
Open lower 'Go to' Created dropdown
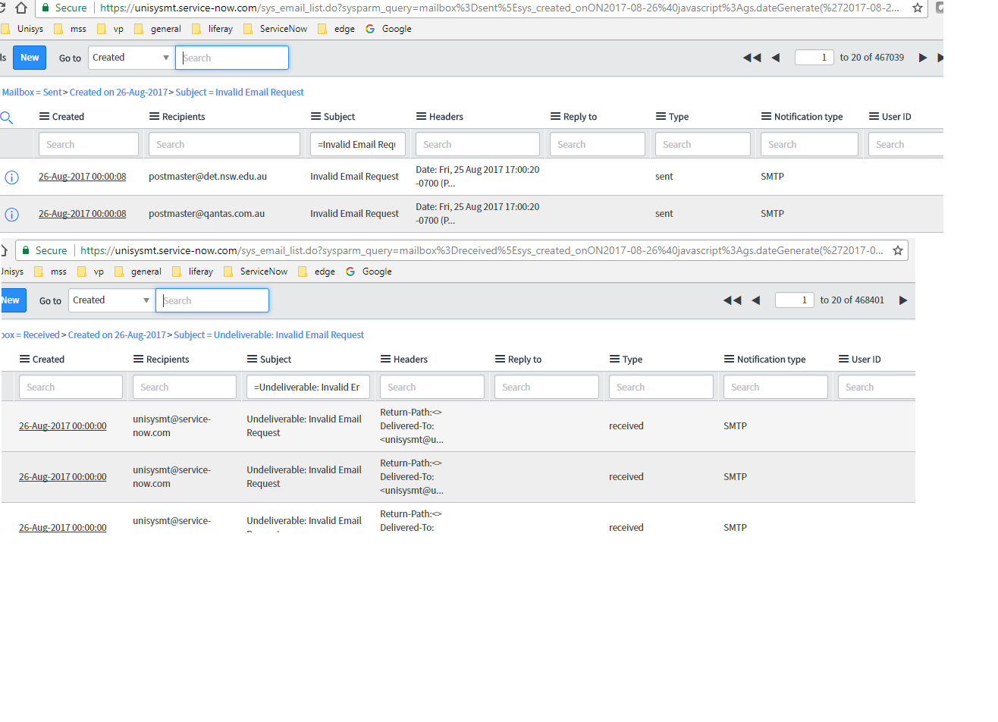(111, 300)
